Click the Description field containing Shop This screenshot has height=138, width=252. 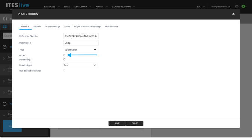coord(81,43)
